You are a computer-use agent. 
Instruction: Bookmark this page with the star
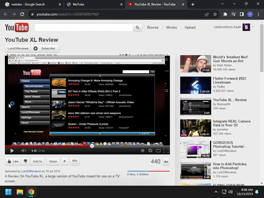[x=215, y=14]
